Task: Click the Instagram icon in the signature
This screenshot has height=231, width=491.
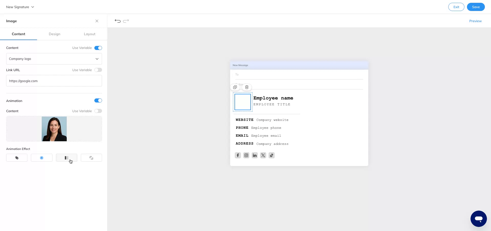Action: click(246, 155)
